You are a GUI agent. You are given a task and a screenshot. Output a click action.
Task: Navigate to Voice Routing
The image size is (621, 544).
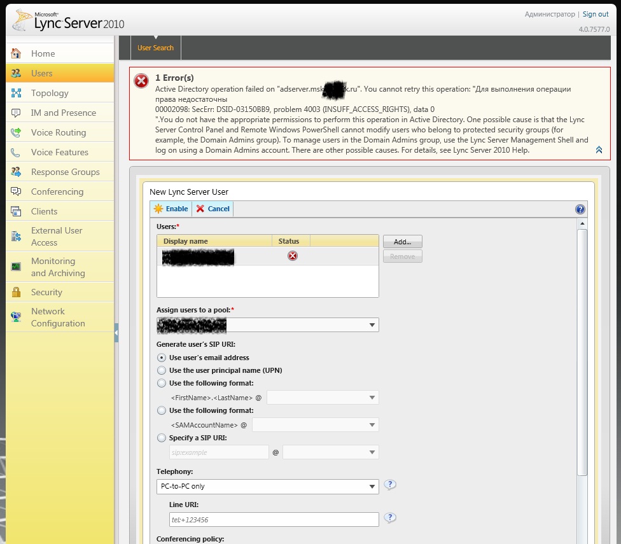pyautogui.click(x=60, y=132)
